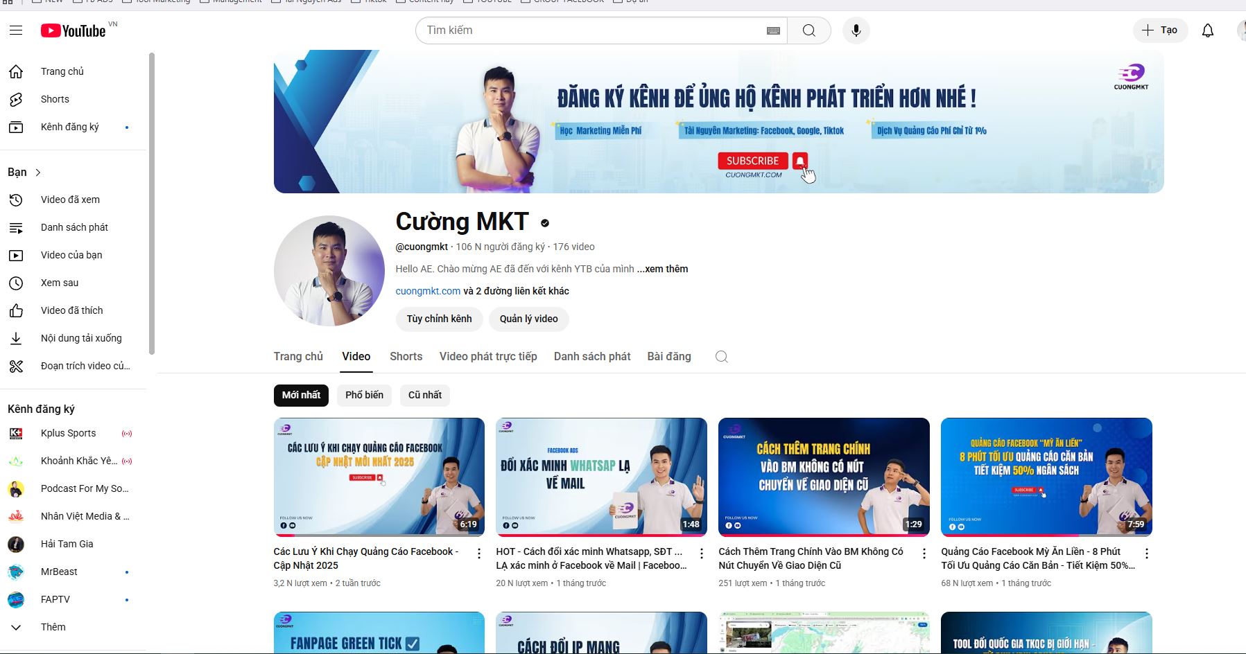Screen dimensions: 1246x654
Task: Open the 1:29 BM page video thumbnail
Action: [824, 477]
